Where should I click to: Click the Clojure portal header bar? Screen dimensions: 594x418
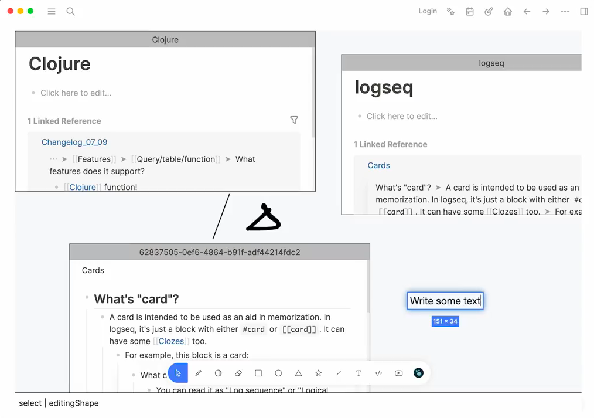tap(165, 40)
